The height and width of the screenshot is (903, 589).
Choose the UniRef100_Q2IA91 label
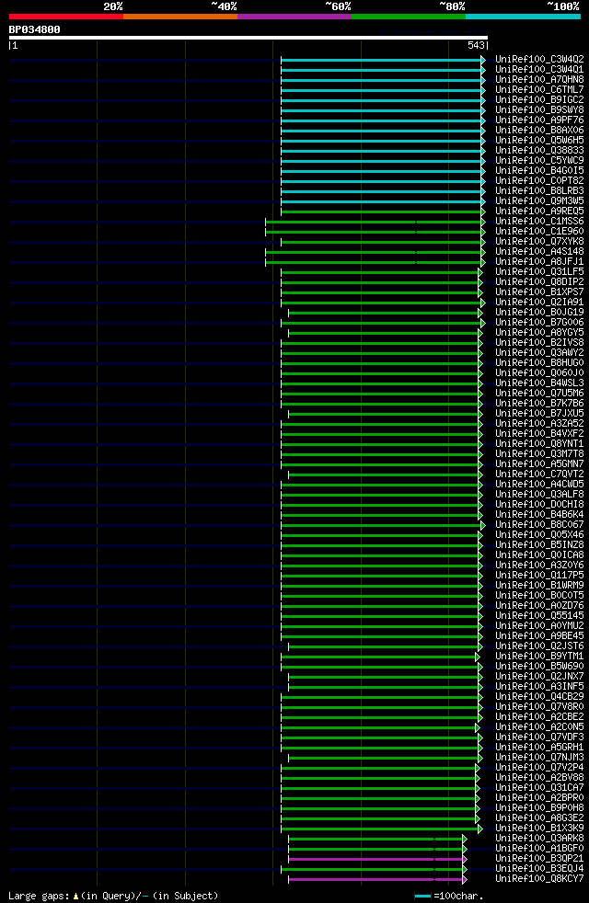click(539, 303)
